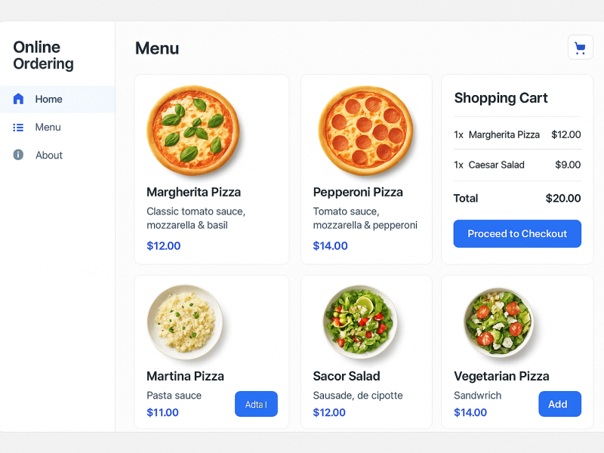Viewport: 604px width, 453px height.
Task: Click the Sacor Salad bowl photo
Action: click(x=360, y=322)
